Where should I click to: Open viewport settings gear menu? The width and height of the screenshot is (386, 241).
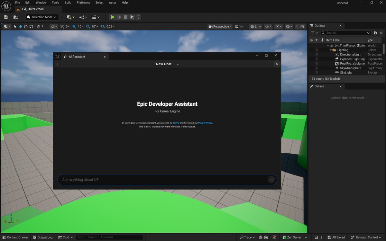[x=289, y=27]
